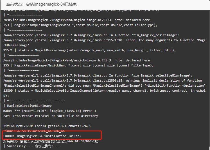This screenshot has height=150, width=210.
Task: Click the line '253 | MagickResampleImage(MagickWand *...'
Action: pos(80,25)
